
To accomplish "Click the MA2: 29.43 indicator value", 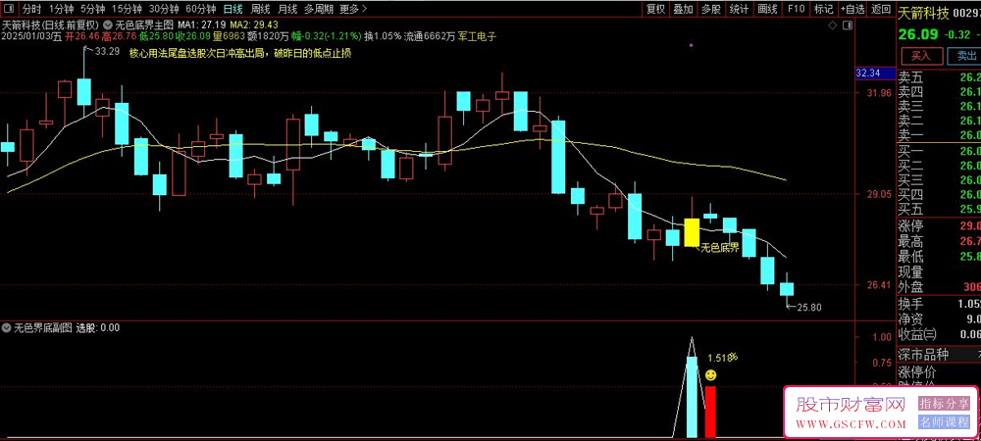I will [254, 25].
